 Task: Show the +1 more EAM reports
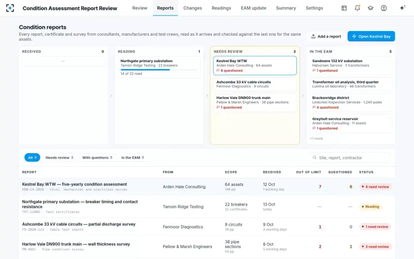[316, 138]
